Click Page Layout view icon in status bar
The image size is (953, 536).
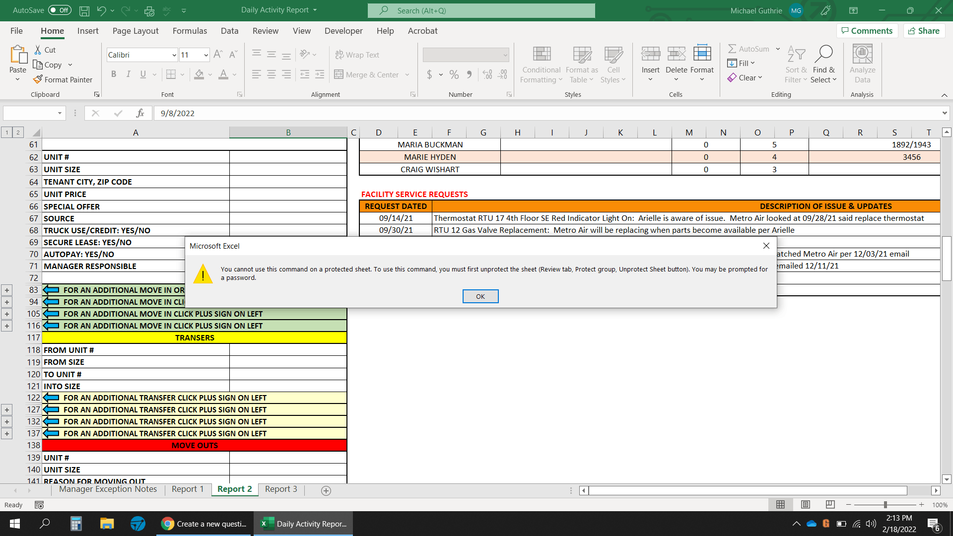(806, 504)
